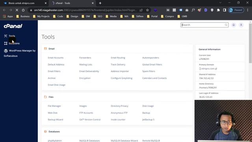The image size is (252, 142).
Task: Share this page icon in address bar
Action: [141, 10]
